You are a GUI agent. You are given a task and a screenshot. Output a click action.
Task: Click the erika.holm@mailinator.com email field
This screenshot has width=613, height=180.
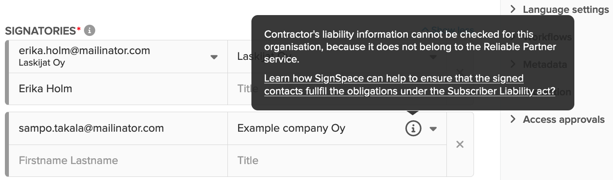click(x=118, y=56)
